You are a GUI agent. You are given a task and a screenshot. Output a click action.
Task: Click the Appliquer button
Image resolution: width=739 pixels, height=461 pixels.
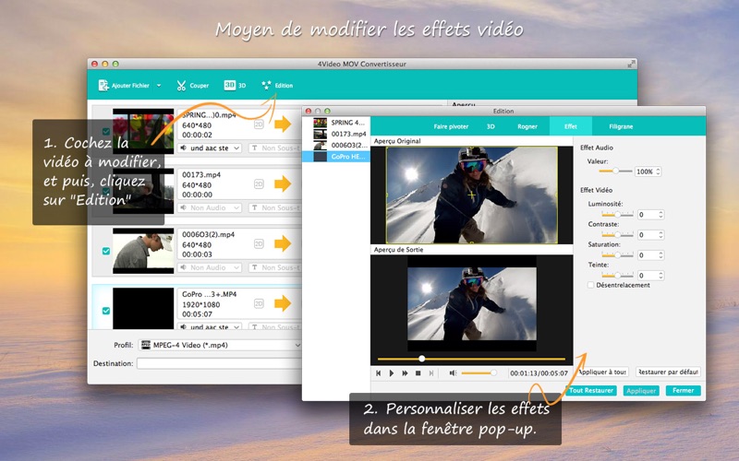pos(641,390)
